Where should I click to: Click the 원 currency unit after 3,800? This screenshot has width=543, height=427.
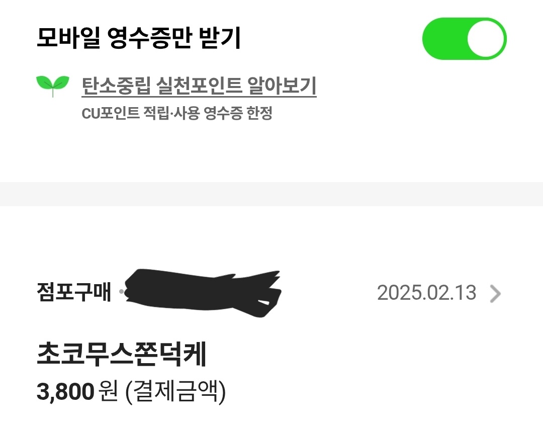[x=108, y=392]
